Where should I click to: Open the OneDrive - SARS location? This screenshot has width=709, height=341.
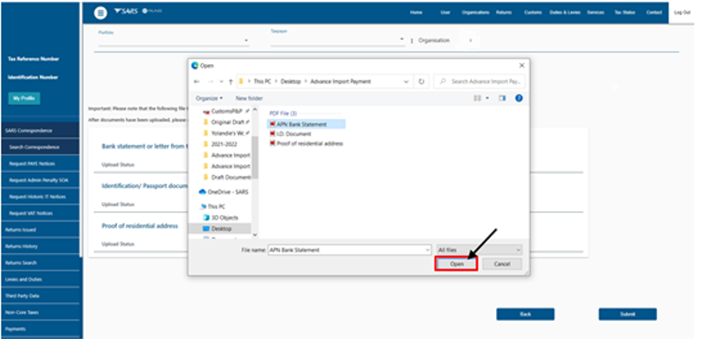228,191
